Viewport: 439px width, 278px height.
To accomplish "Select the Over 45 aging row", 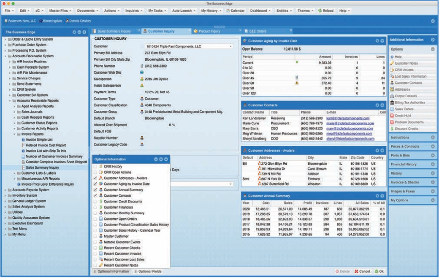I will click(313, 78).
